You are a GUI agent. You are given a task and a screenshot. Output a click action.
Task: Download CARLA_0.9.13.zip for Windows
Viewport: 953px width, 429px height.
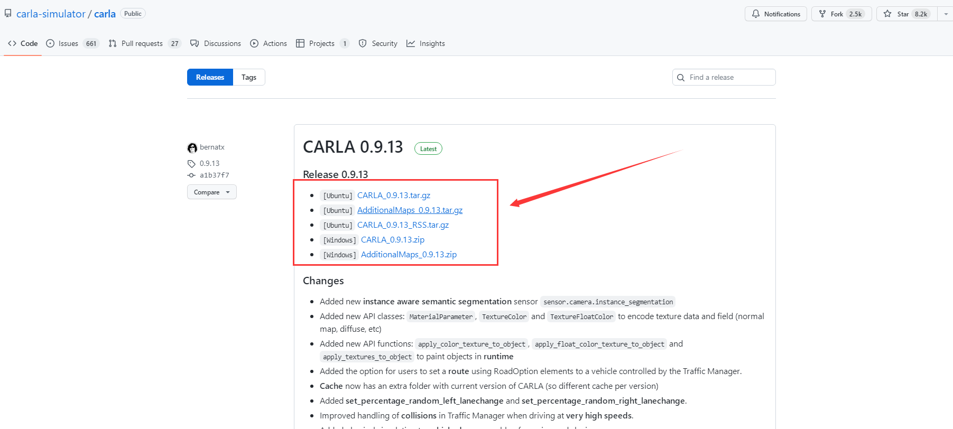393,240
